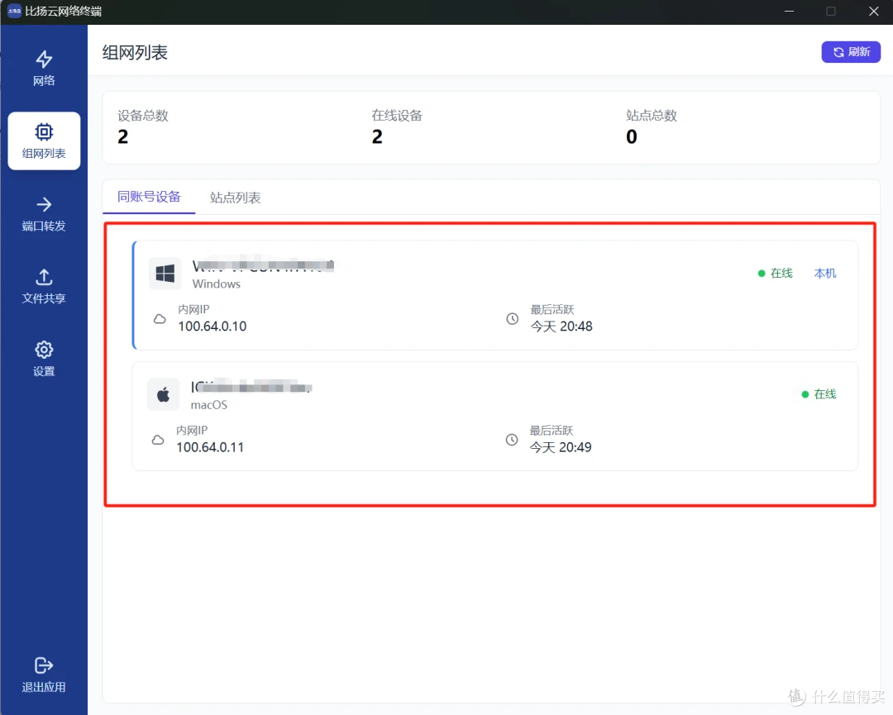Click the Windows OS label
Viewport: 893px width, 715px height.
click(x=217, y=284)
